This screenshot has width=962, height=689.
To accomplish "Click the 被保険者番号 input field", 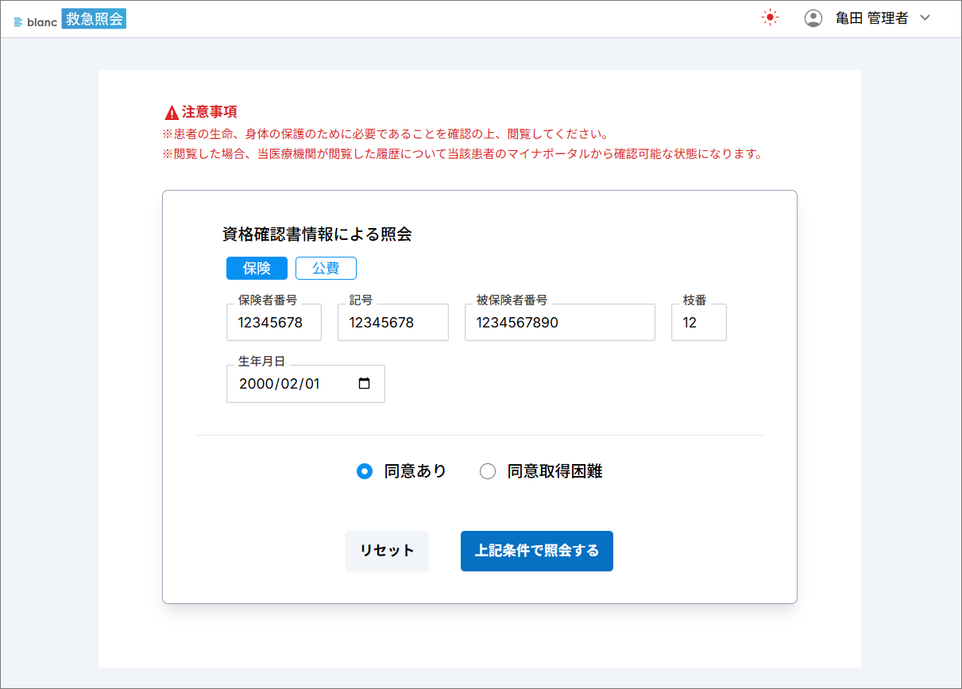I will [x=559, y=322].
